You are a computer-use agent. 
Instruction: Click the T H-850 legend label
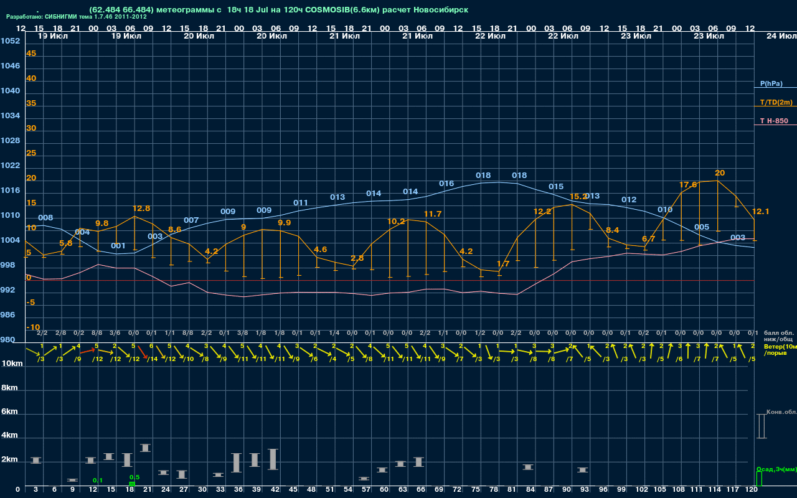tap(773, 121)
